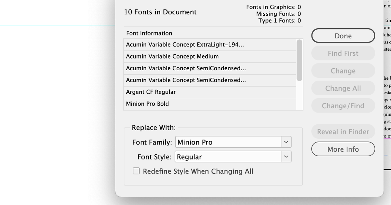Click the Done button
This screenshot has height=205, width=391.
click(x=343, y=36)
